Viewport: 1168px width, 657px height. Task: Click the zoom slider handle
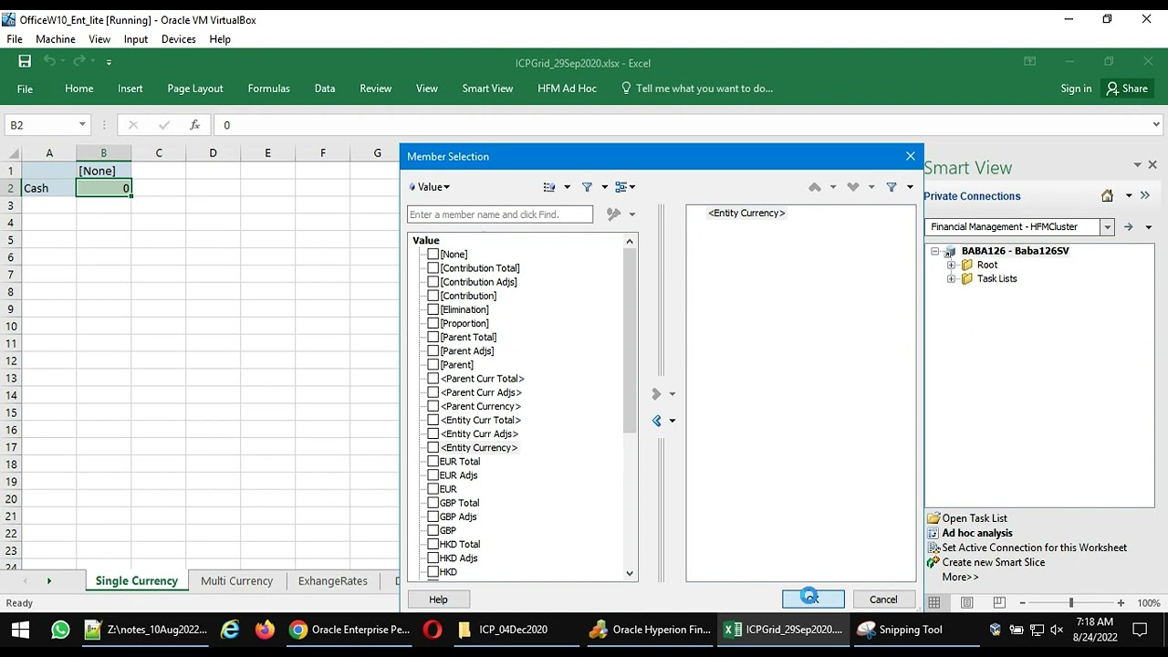point(1071,603)
